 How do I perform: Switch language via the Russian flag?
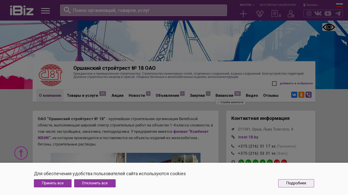tap(339, 5)
